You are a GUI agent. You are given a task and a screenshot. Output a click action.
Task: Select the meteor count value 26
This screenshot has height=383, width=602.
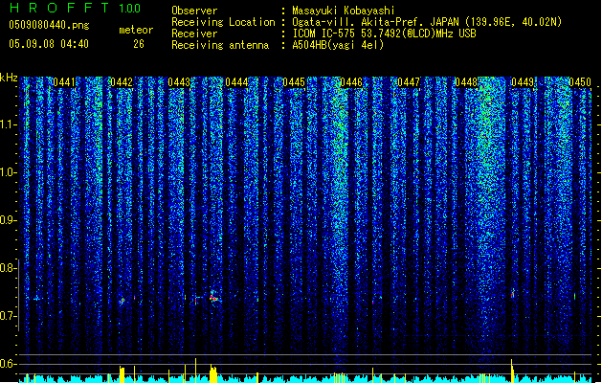(x=139, y=44)
